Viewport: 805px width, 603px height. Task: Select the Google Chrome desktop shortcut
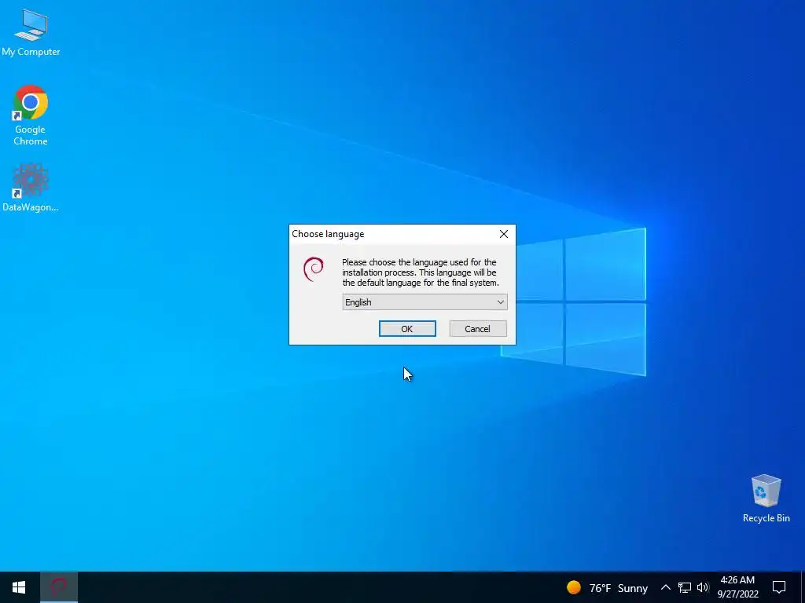(31, 115)
